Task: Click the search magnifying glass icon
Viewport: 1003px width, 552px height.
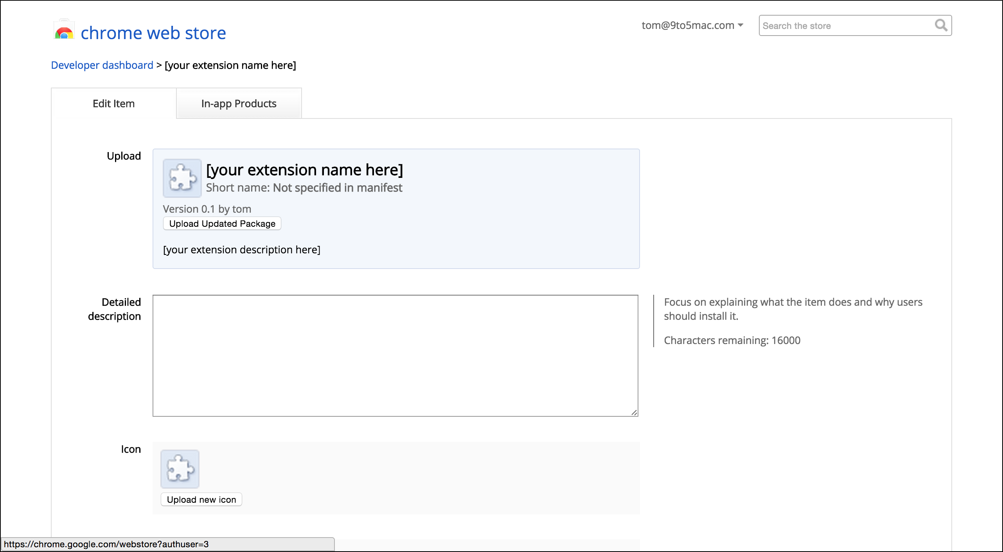Action: pos(940,25)
